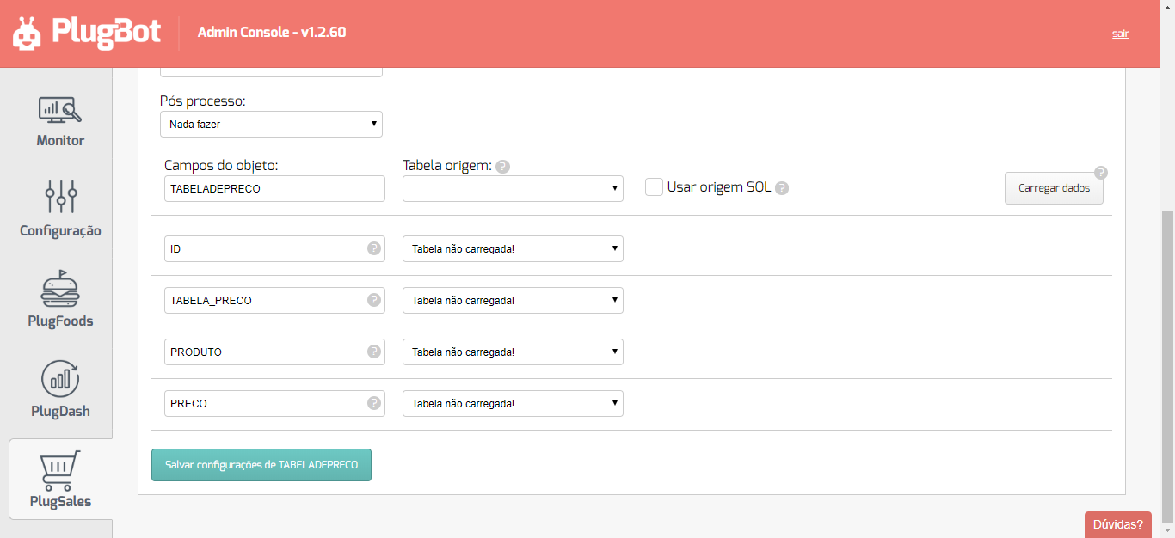Viewport: 1175px width, 538px height.
Task: Click the sair logout link
Action: coord(1120,34)
